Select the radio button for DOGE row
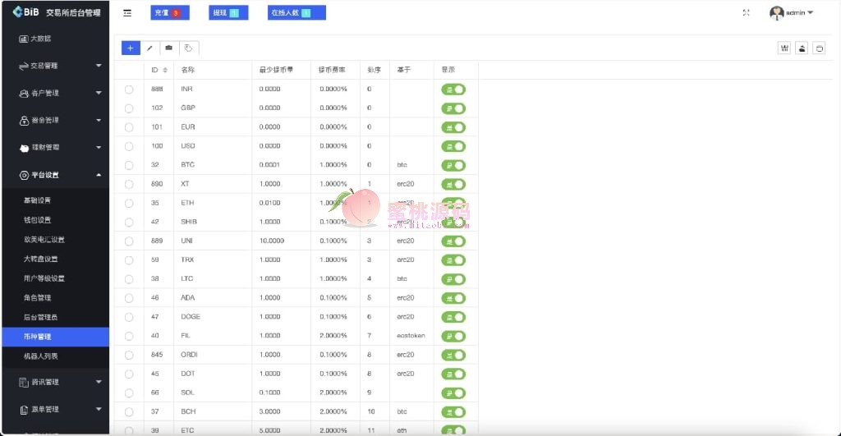 point(129,317)
